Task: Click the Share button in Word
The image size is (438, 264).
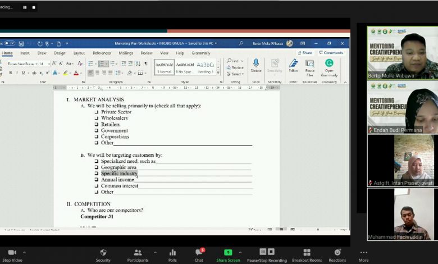Action: click(x=305, y=53)
